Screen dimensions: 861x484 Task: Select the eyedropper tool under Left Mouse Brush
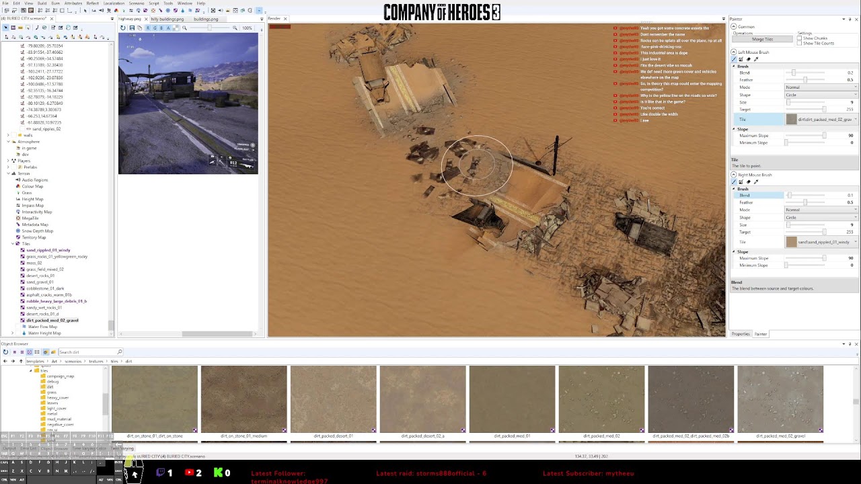point(755,59)
